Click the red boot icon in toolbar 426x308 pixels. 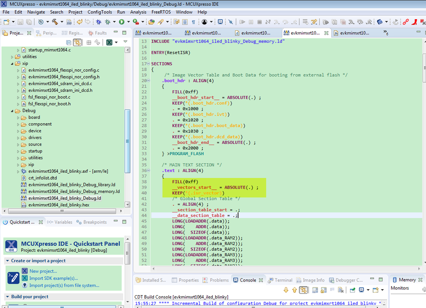click(414, 22)
